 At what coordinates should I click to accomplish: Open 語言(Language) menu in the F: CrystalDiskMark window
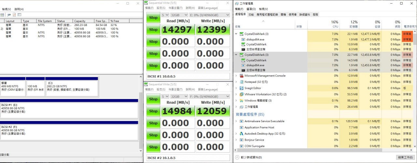pos(208,89)
